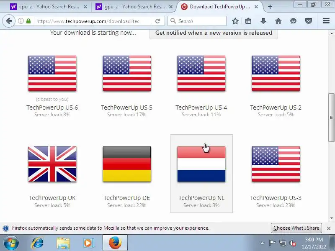
Task: Open the Downloads arrow icon
Action: point(263,21)
